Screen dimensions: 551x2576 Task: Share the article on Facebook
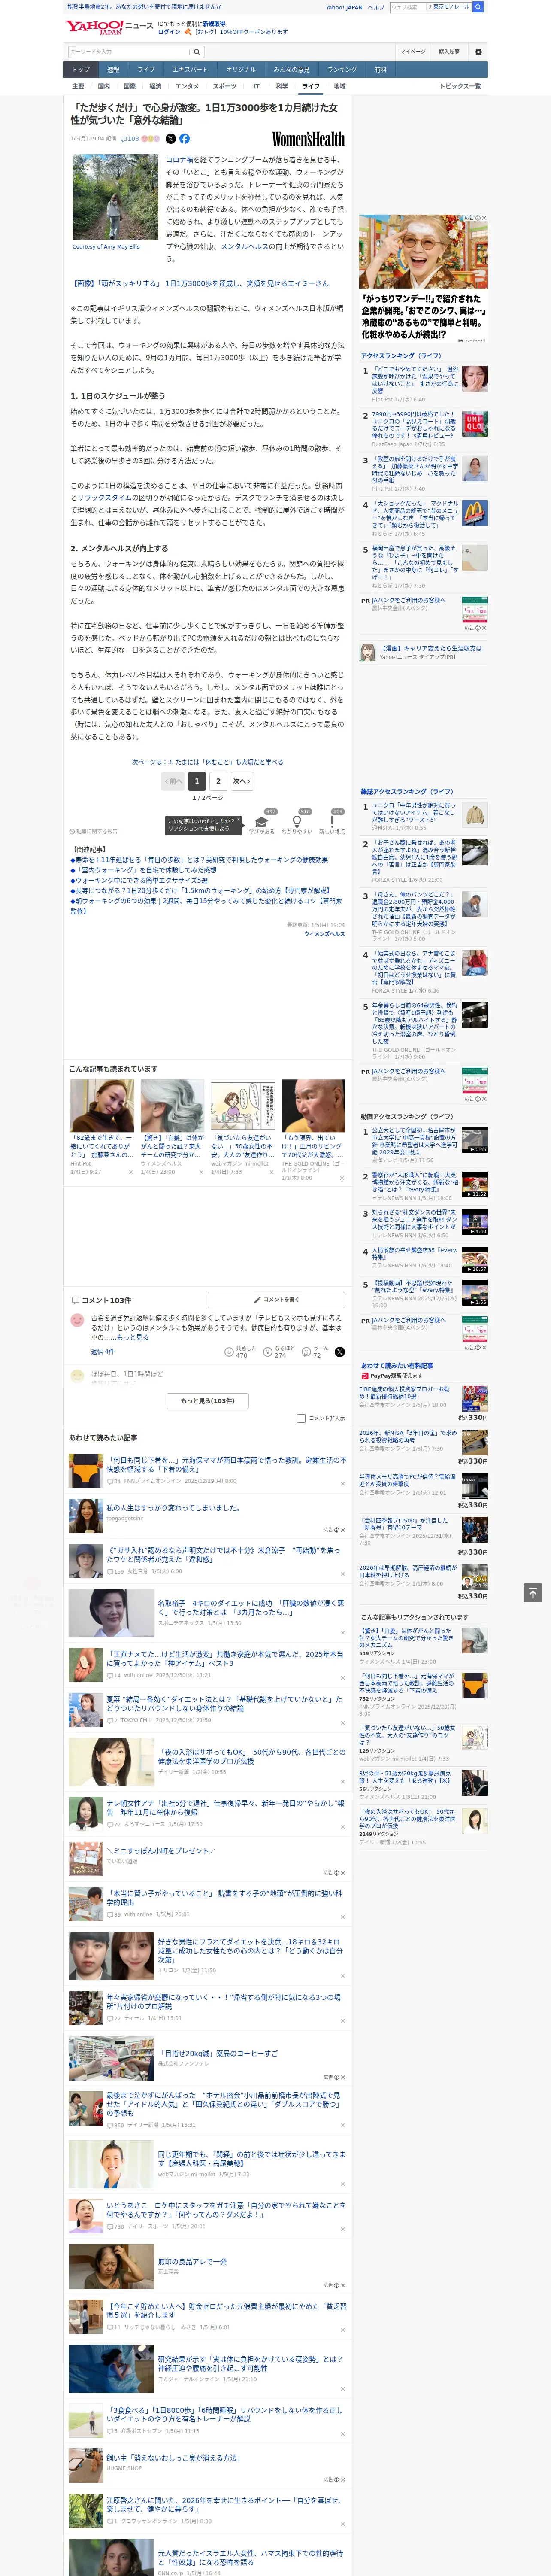tap(184, 139)
